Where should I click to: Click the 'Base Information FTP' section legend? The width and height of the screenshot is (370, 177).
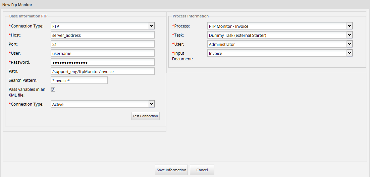pos(29,16)
